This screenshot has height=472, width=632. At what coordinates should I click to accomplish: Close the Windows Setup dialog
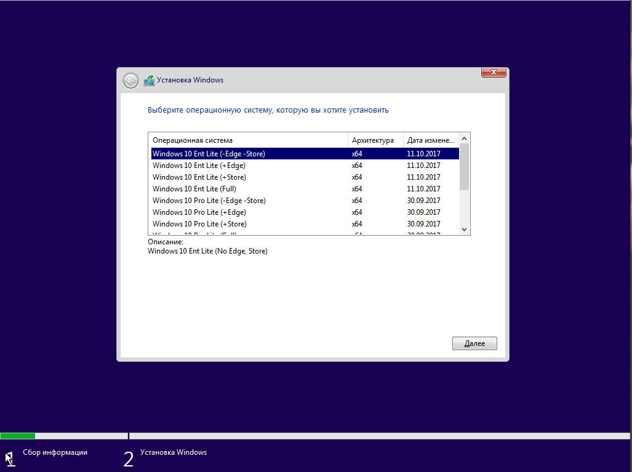coord(494,72)
